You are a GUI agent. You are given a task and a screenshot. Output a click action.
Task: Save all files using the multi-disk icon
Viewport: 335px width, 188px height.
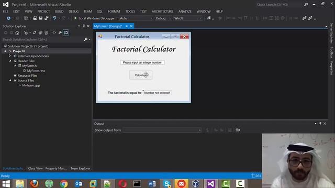pos(47,18)
